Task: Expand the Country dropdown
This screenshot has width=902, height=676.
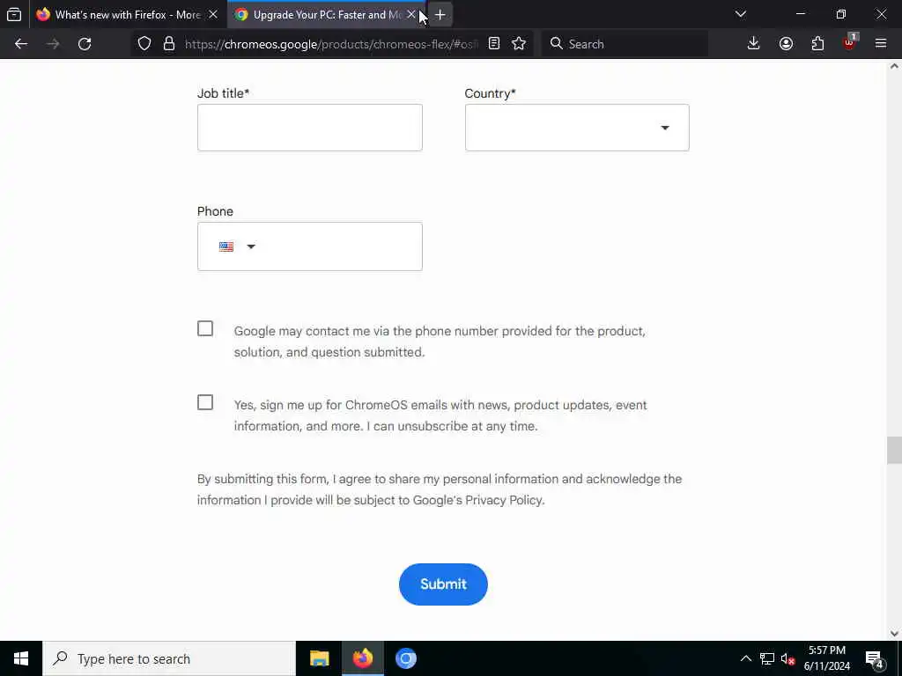Action: (x=577, y=128)
